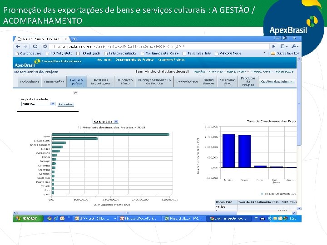Switch to the Exportações tab
Viewport: 327px width, 245px height.
tap(54, 82)
